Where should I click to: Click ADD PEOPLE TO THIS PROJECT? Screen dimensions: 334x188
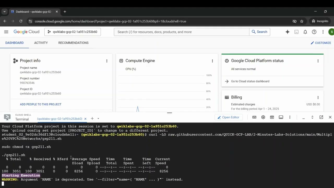40,104
